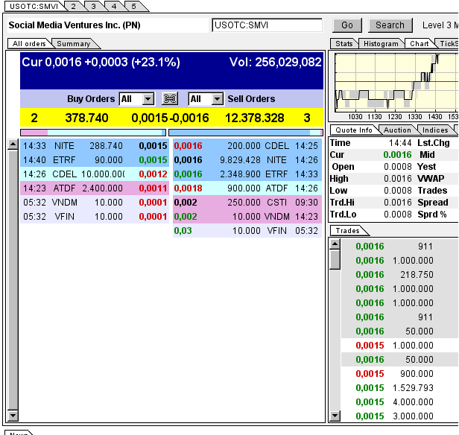The image size is (459, 435).
Task: Click the Open 0.0008 quote value
Action: pyautogui.click(x=398, y=167)
